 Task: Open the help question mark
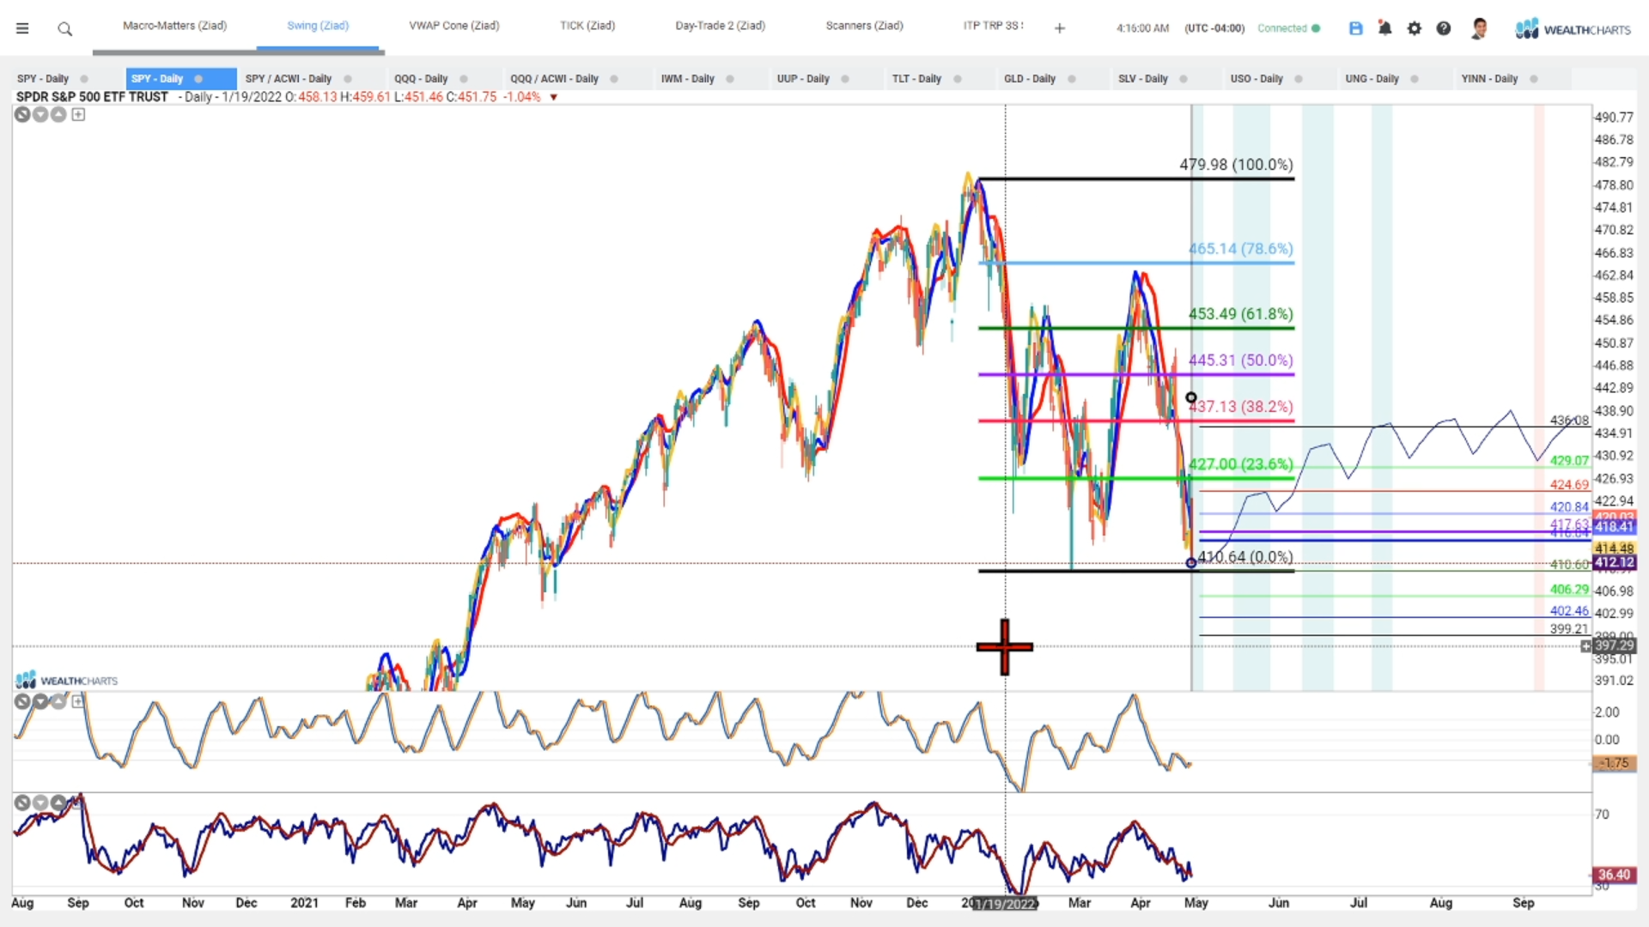point(1444,28)
